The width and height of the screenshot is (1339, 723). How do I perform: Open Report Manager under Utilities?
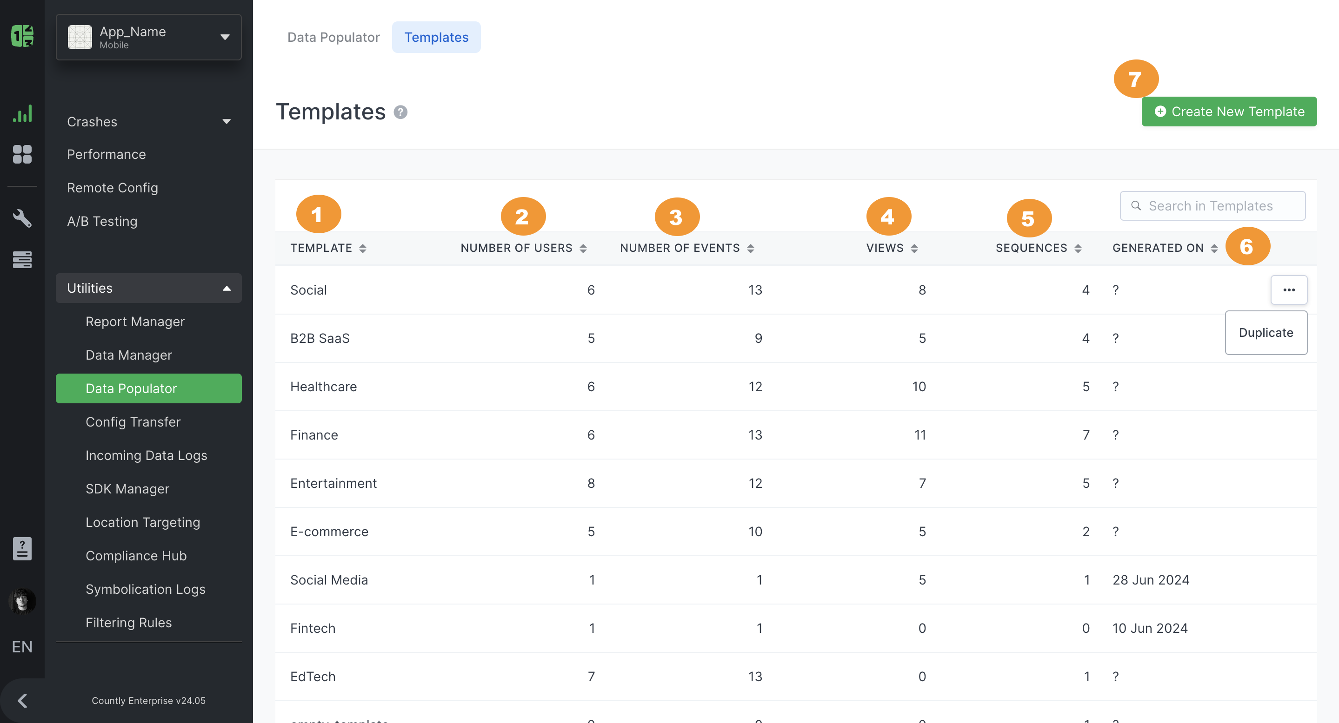click(135, 322)
